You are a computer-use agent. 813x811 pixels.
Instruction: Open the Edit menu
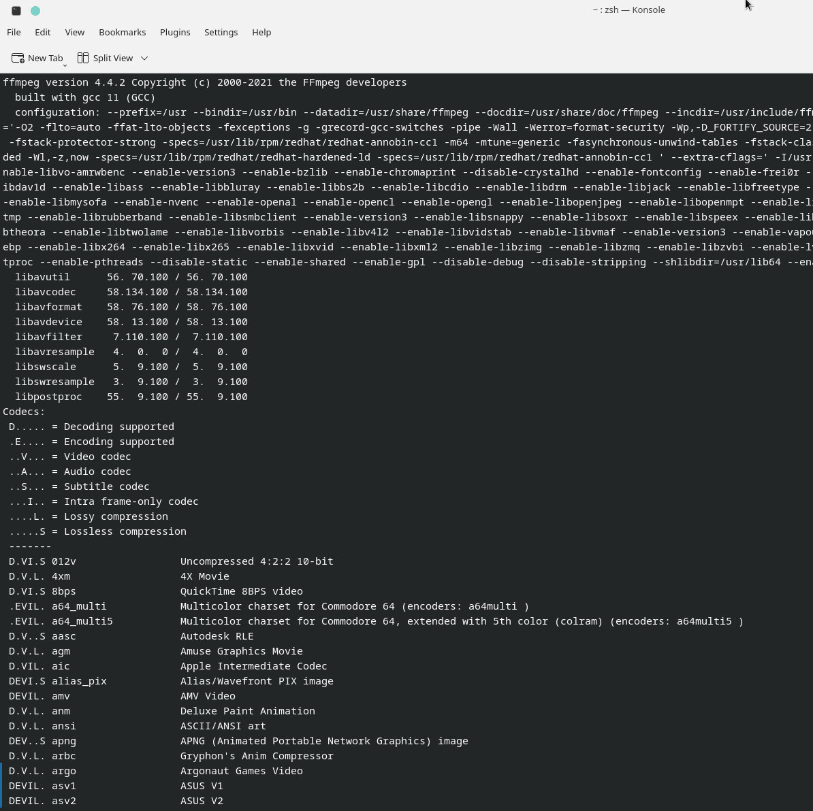(42, 32)
